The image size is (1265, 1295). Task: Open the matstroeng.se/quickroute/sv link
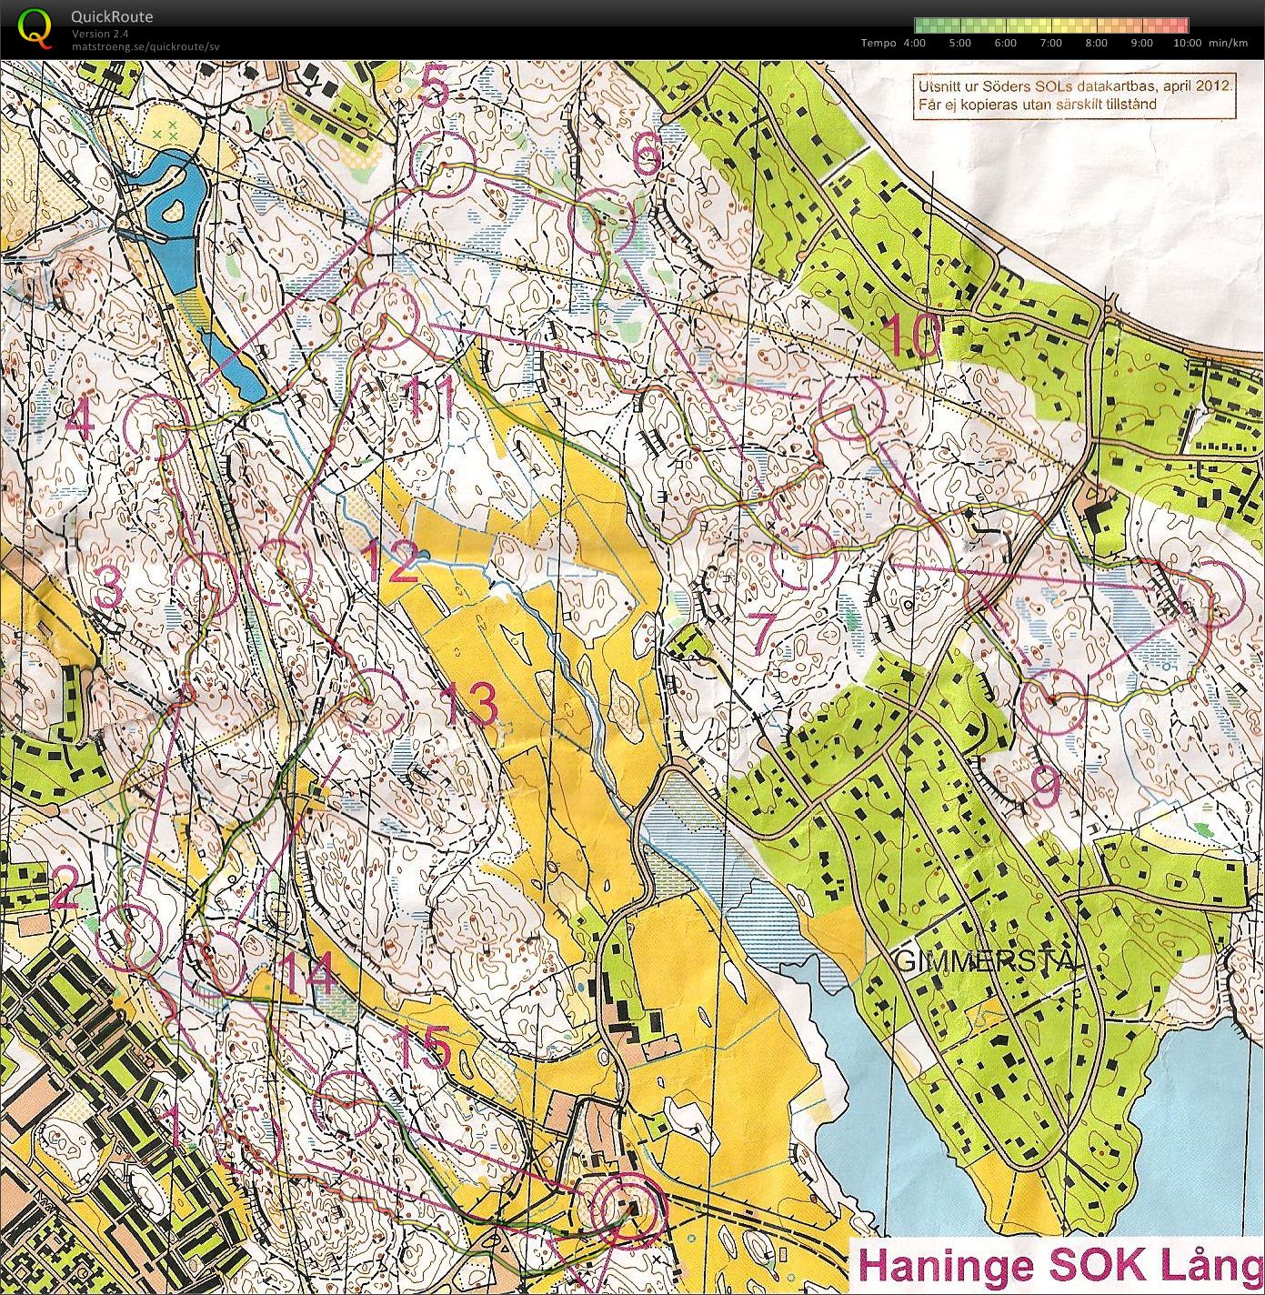pos(146,45)
